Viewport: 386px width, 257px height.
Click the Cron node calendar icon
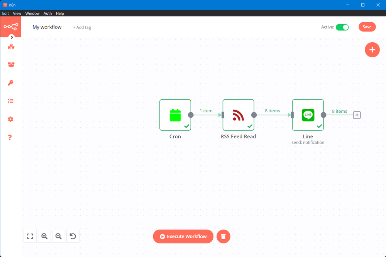coord(175,115)
